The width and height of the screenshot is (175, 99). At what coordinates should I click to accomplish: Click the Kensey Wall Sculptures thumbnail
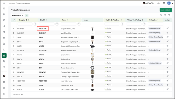[92, 46]
